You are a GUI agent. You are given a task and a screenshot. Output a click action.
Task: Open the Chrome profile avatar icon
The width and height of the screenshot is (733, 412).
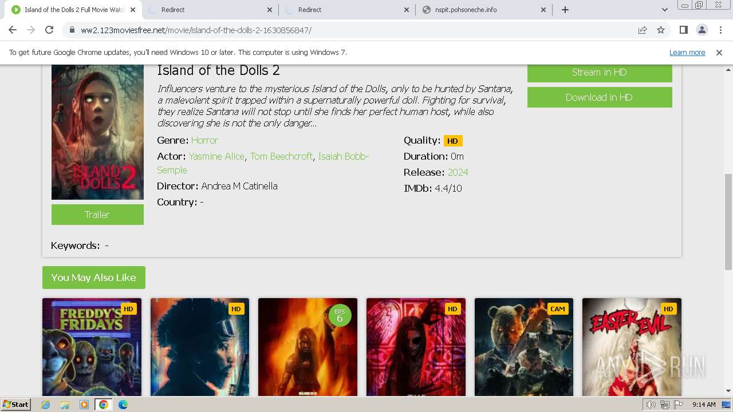pos(702,30)
